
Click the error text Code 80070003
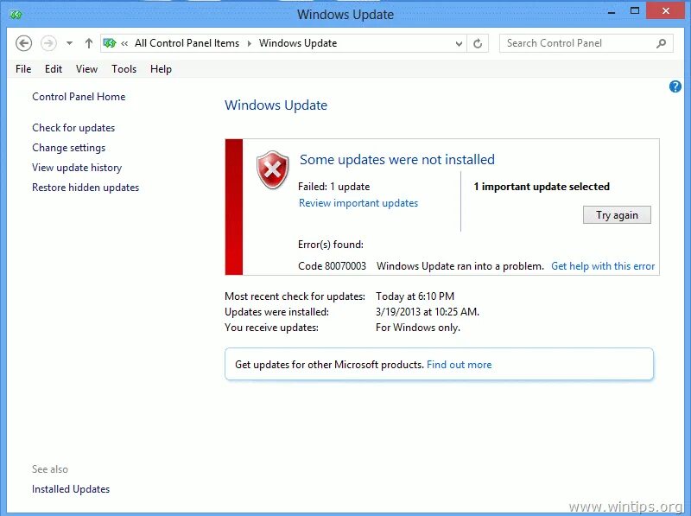pyautogui.click(x=332, y=266)
